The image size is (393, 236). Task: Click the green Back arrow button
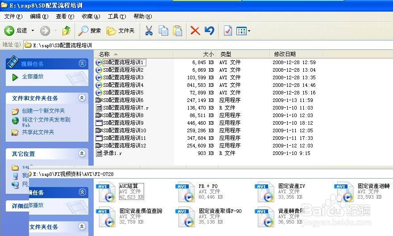[x=9, y=31]
